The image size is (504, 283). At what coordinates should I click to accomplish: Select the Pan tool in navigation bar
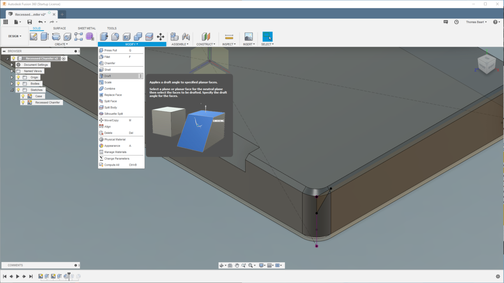(237, 265)
